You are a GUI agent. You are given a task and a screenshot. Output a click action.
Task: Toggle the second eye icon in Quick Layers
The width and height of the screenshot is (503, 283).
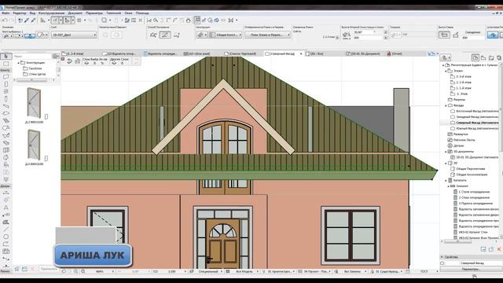pyautogui.click(x=114, y=63)
